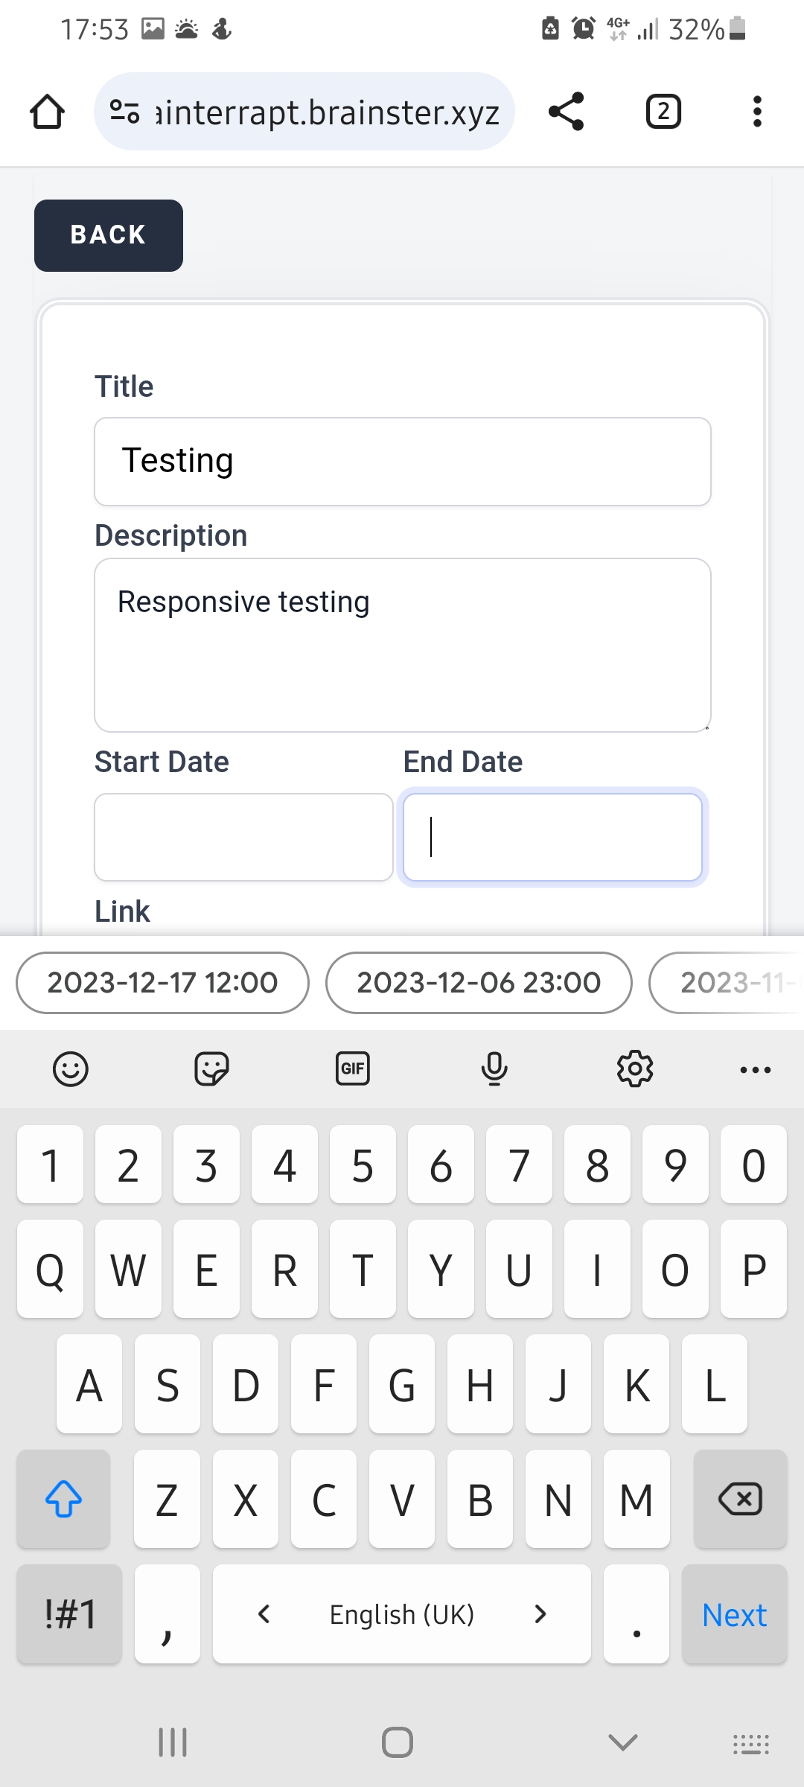Tap the browser home icon

[47, 112]
